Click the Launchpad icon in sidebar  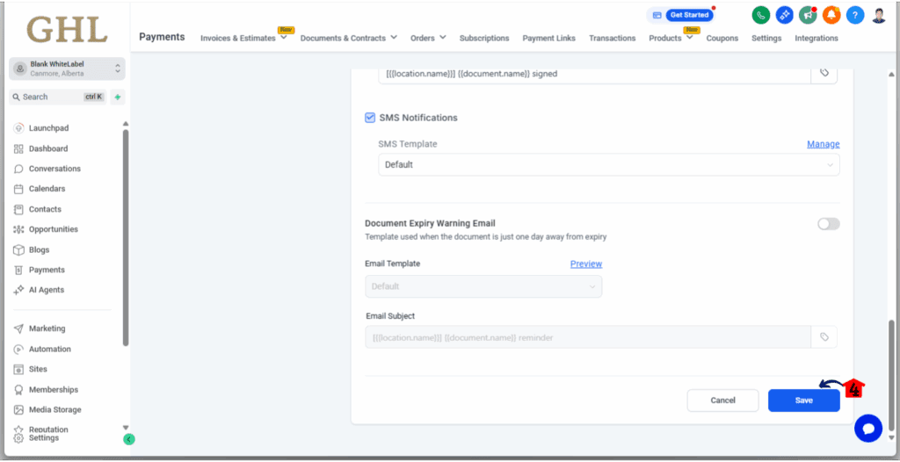[x=18, y=128]
